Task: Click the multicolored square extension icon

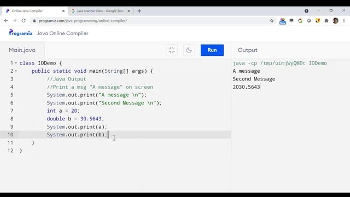Action: click(300, 21)
